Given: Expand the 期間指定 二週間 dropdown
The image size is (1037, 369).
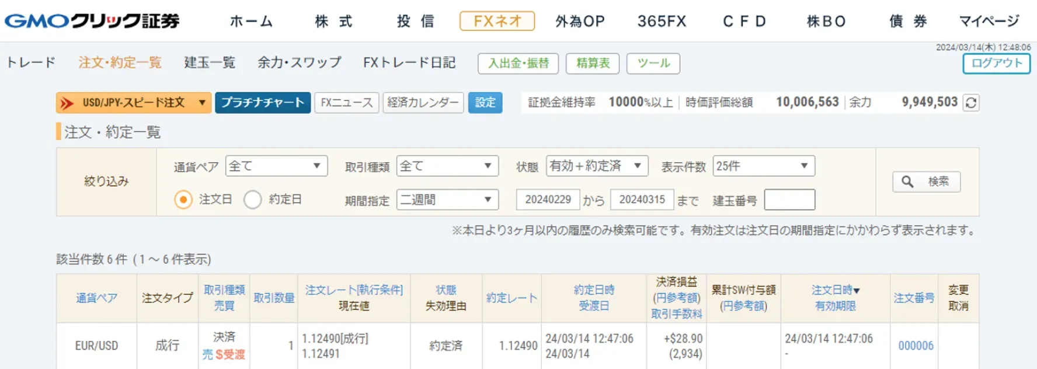Looking at the screenshot, I should 447,200.
